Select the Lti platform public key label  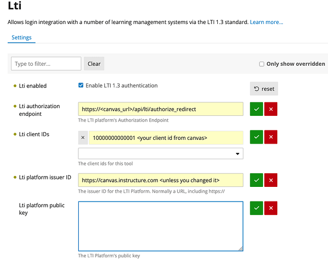(42, 209)
